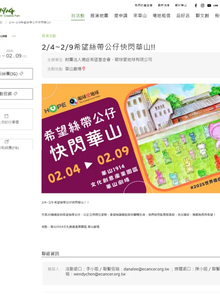Click the red location pin beside 華山劇場
220x294 pixels.
(83, 69)
